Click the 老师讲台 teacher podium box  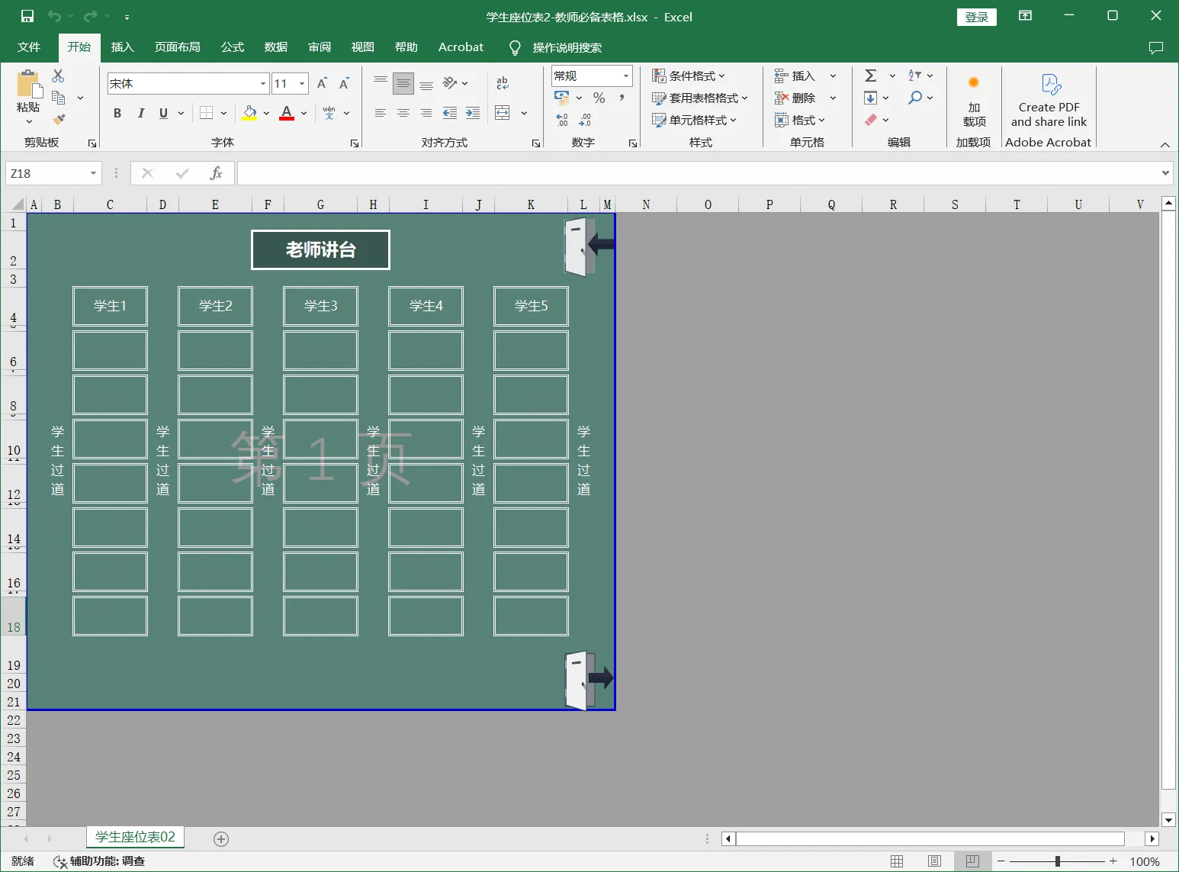[320, 249]
